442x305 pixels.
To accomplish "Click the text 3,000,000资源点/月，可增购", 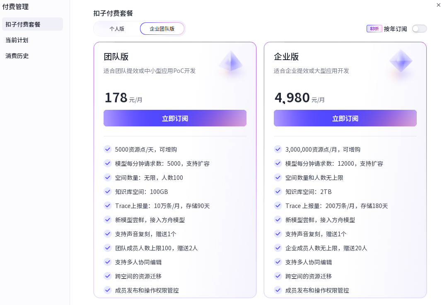I will coord(323,150).
